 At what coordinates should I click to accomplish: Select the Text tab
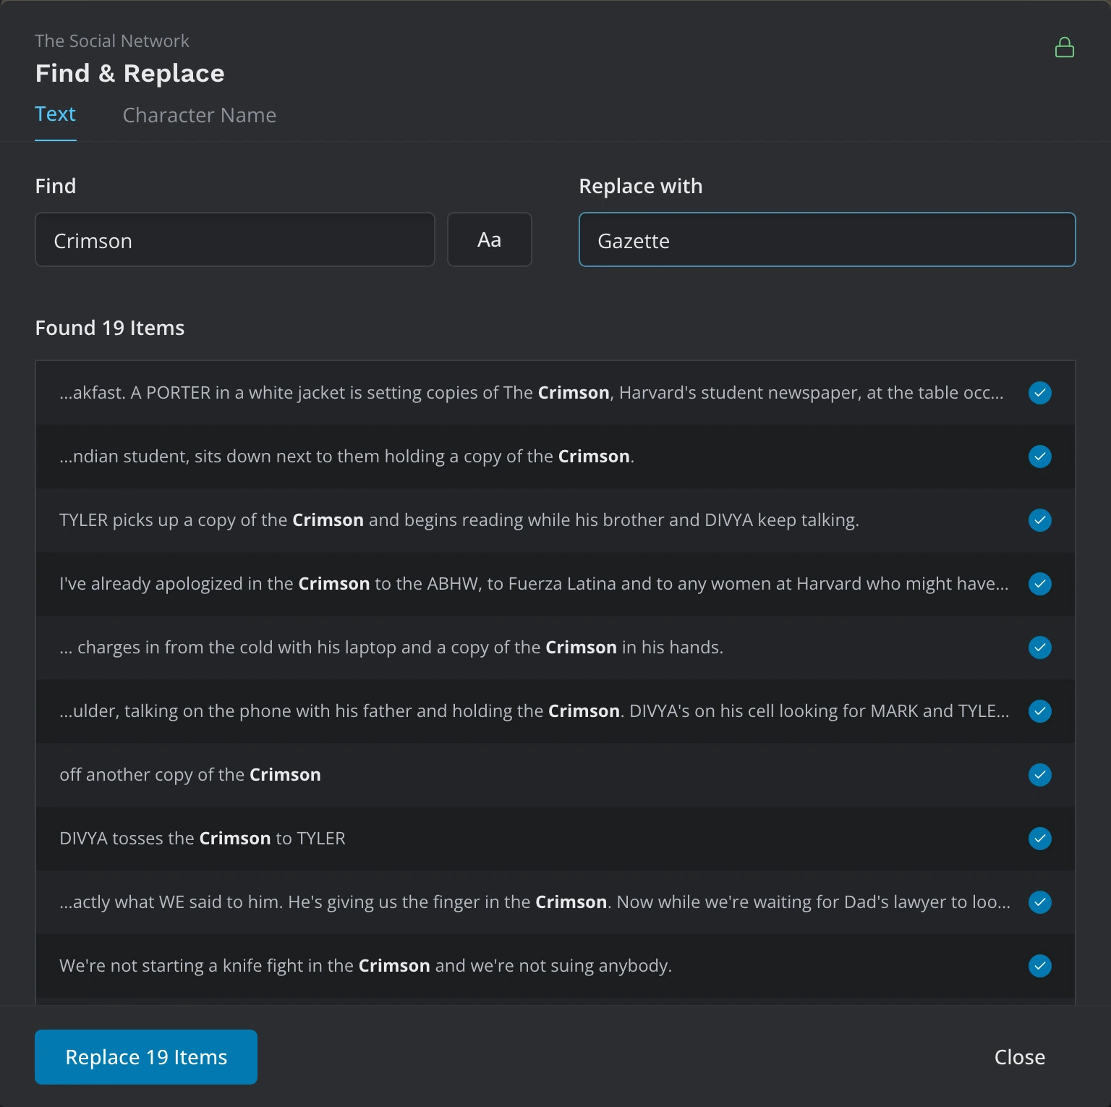pos(56,114)
